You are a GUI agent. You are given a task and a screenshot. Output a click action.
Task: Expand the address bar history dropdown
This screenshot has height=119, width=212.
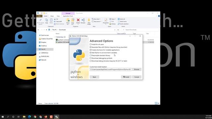[x=115, y=30]
